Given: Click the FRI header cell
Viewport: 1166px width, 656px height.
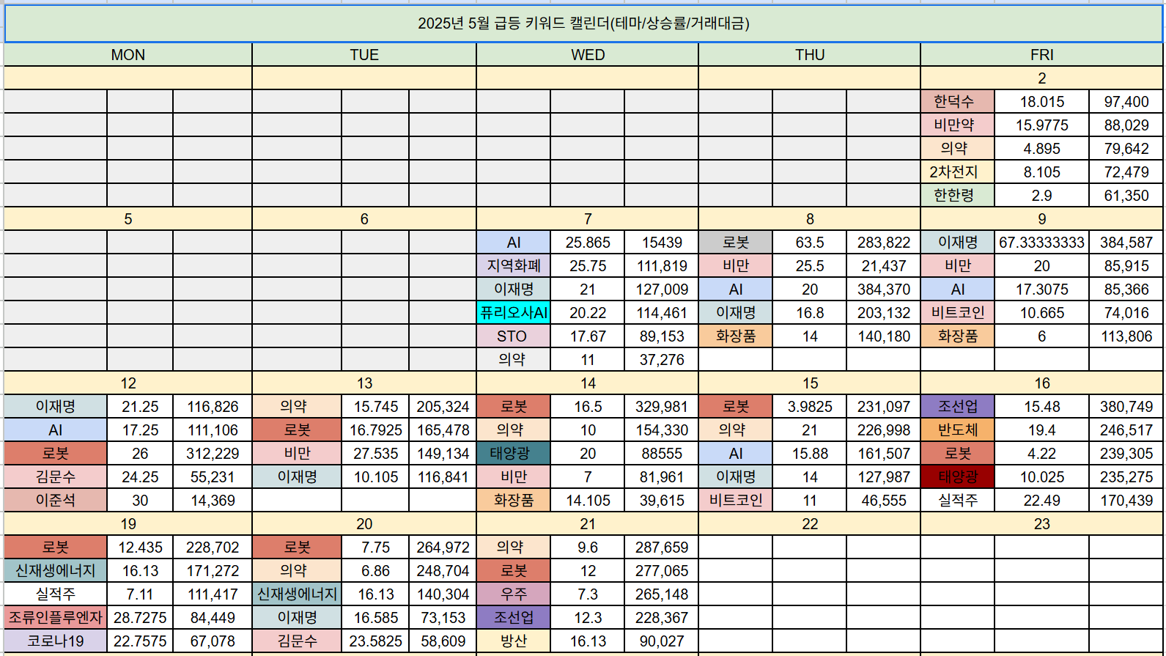Looking at the screenshot, I should click(x=1042, y=55).
